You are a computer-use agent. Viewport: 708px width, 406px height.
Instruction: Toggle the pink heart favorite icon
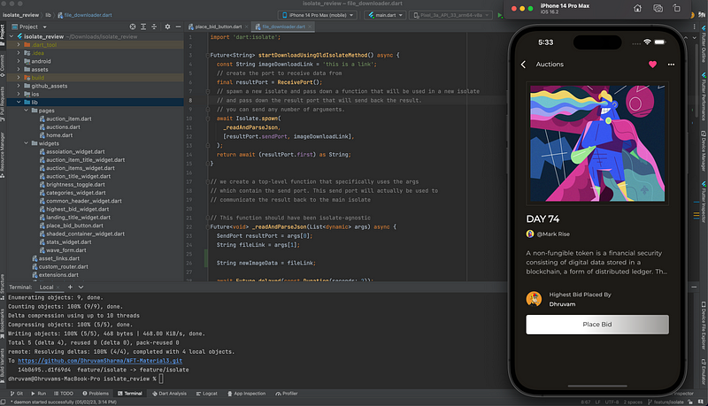tap(652, 65)
